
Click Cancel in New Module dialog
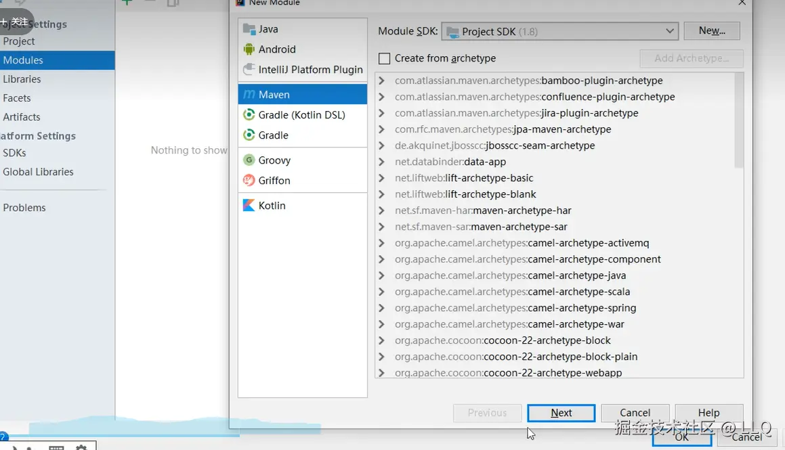click(635, 413)
